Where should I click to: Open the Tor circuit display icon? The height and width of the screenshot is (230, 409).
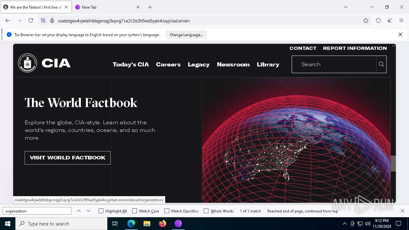click(x=43, y=20)
